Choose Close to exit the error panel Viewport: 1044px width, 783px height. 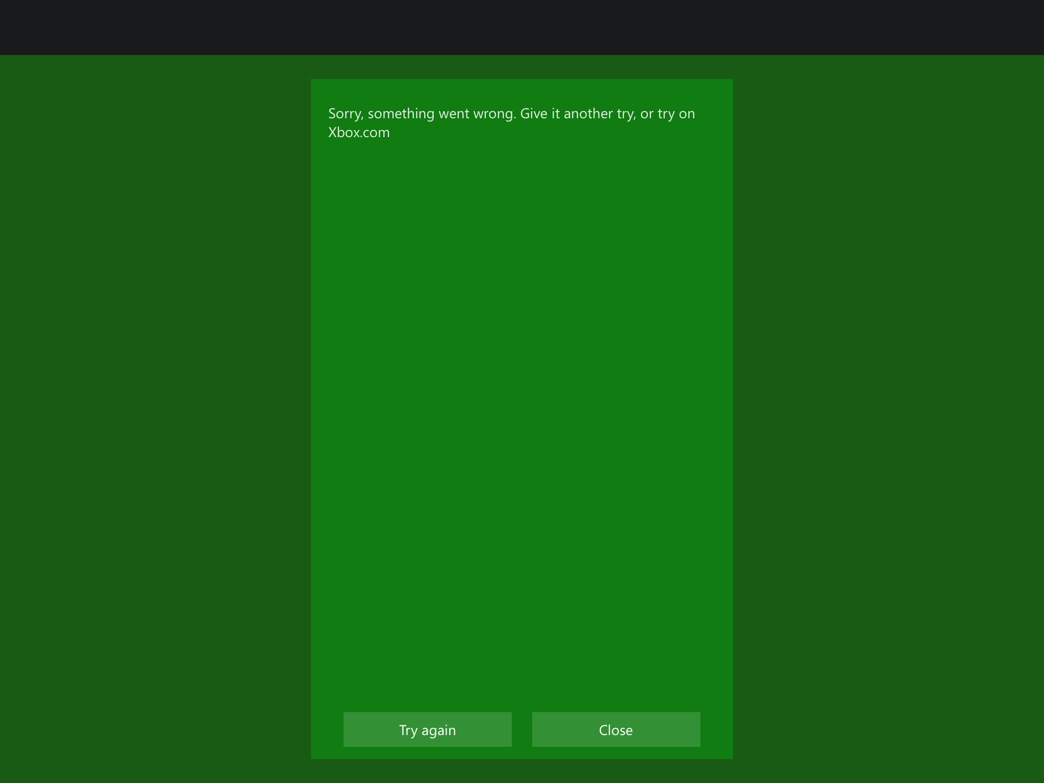[616, 729]
